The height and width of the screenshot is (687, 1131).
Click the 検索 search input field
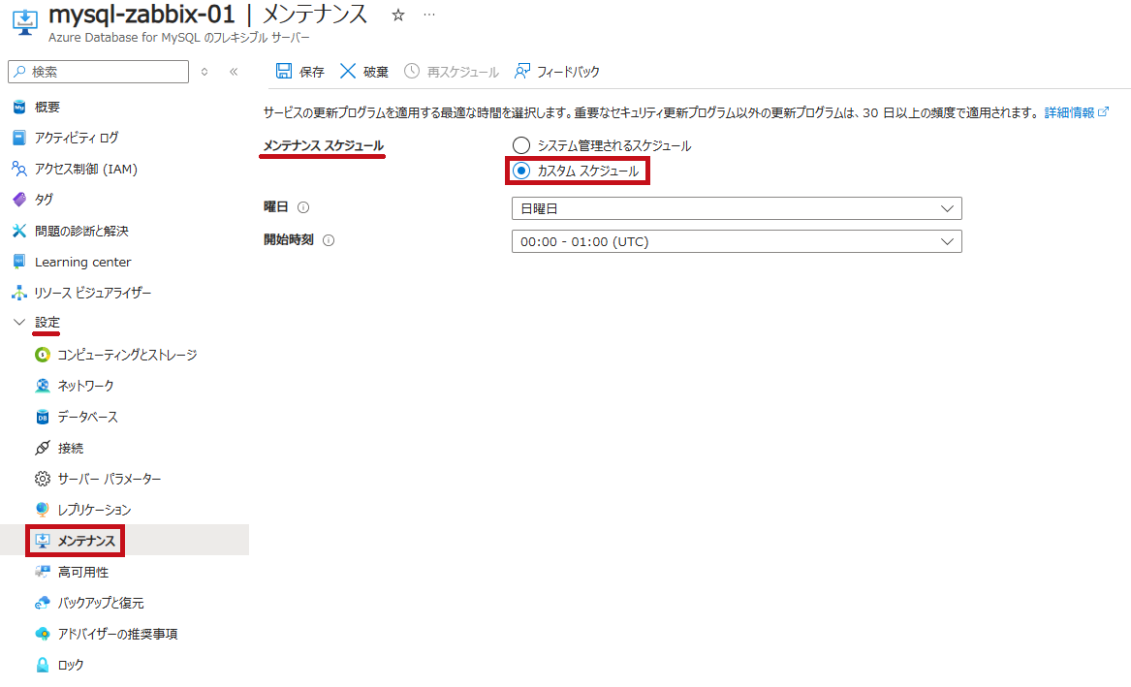(x=99, y=72)
